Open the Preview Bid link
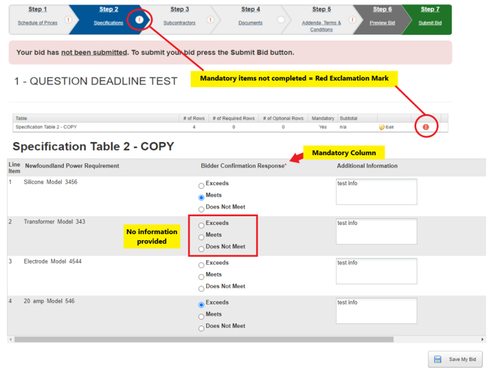Image resolution: width=493 pixels, height=373 pixels. [x=382, y=23]
